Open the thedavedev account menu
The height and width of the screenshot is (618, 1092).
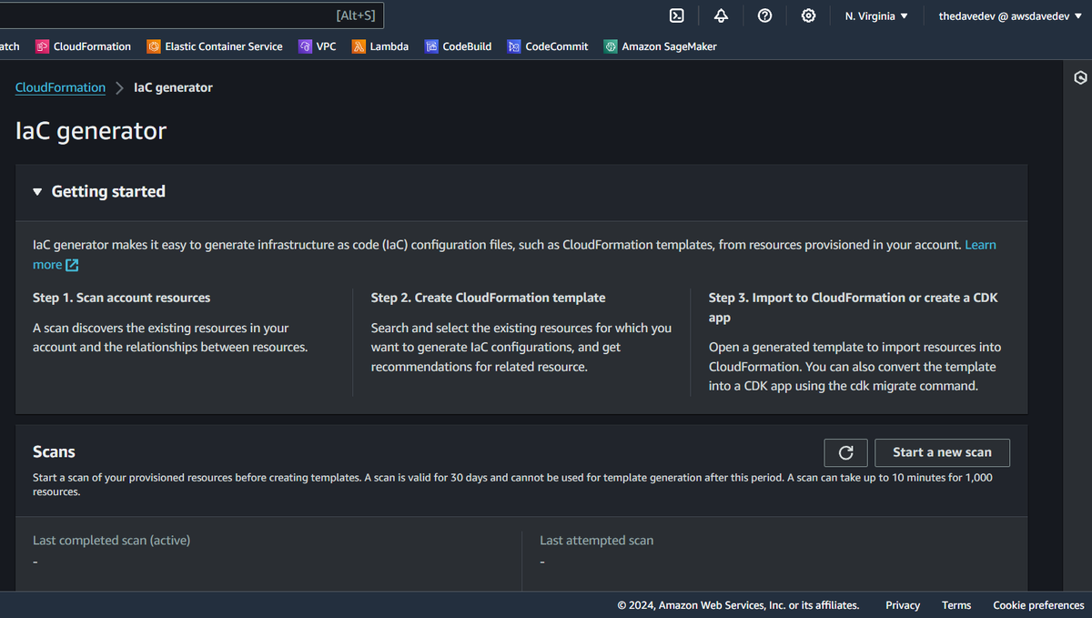coord(1010,15)
